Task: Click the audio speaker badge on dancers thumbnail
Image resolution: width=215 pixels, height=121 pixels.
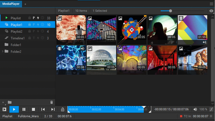Action: 83,49
